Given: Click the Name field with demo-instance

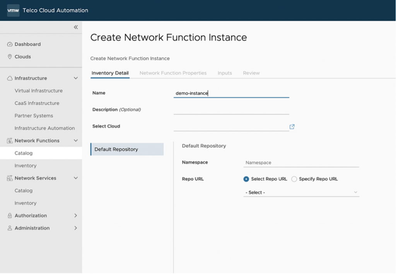Looking at the screenshot, I should coord(231,93).
